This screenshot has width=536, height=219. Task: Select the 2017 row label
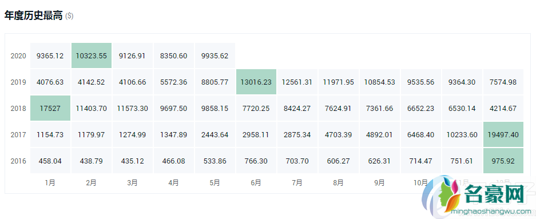18,134
